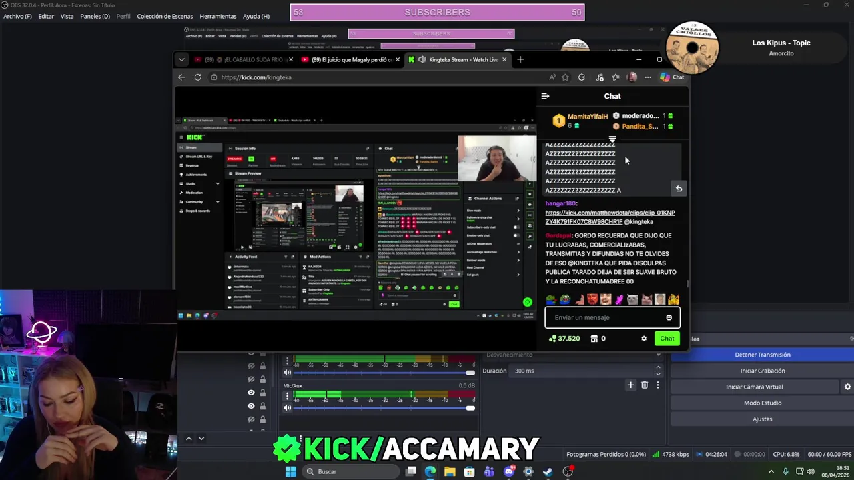
Task: Open the Vista menu in OBS
Action: (67, 16)
